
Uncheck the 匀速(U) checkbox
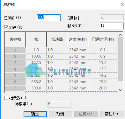coord(6,27)
